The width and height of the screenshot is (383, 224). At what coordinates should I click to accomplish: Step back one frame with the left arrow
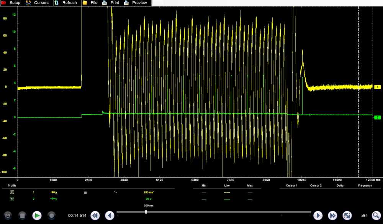point(110,216)
